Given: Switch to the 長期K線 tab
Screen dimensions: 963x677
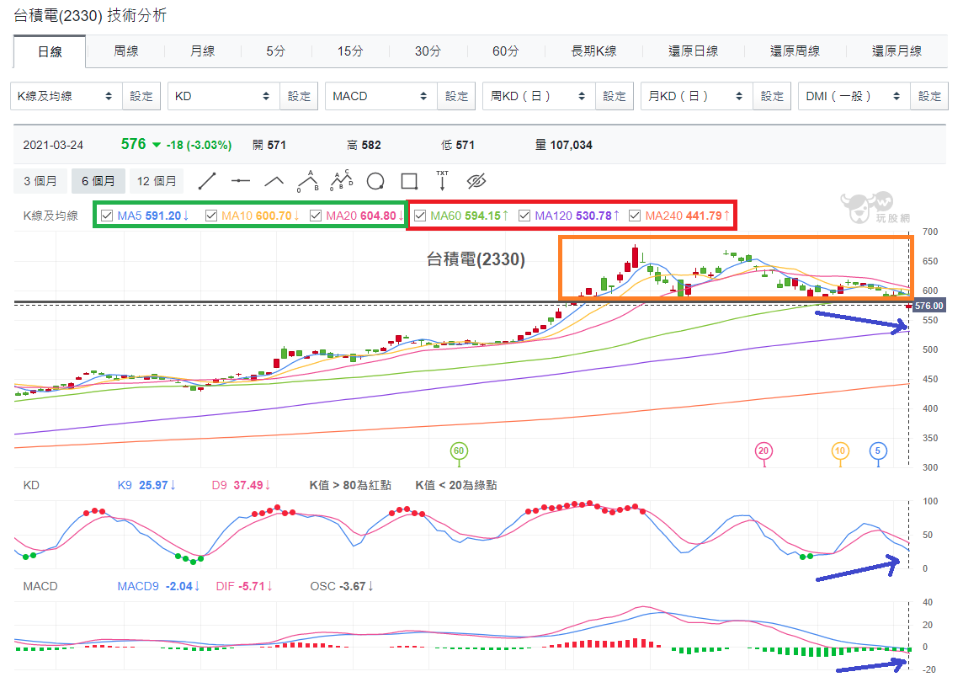Looking at the screenshot, I should (x=594, y=51).
